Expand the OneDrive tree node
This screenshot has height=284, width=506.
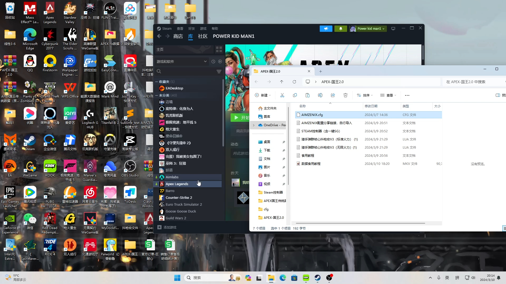[x=254, y=125]
